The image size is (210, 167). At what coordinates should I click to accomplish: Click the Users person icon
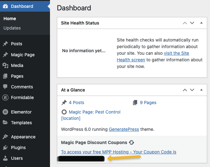pos(5,158)
